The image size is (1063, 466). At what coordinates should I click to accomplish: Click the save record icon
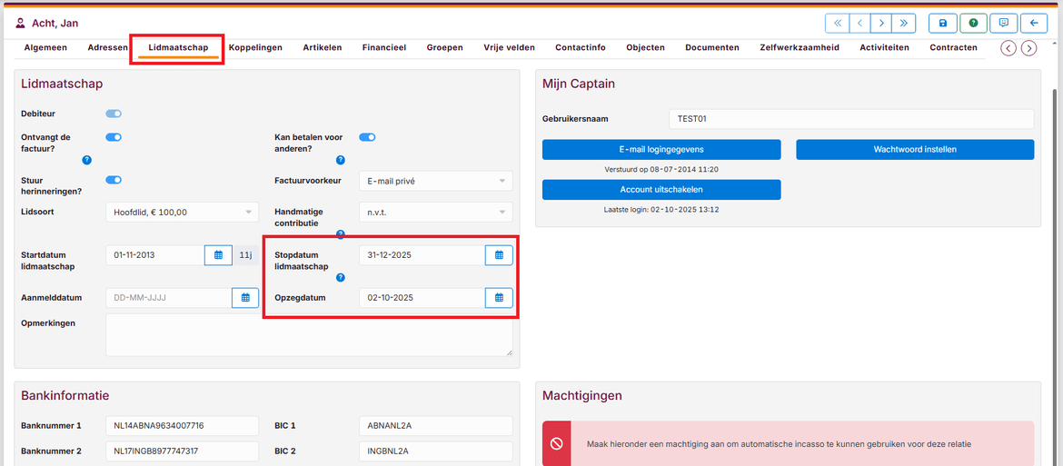942,23
